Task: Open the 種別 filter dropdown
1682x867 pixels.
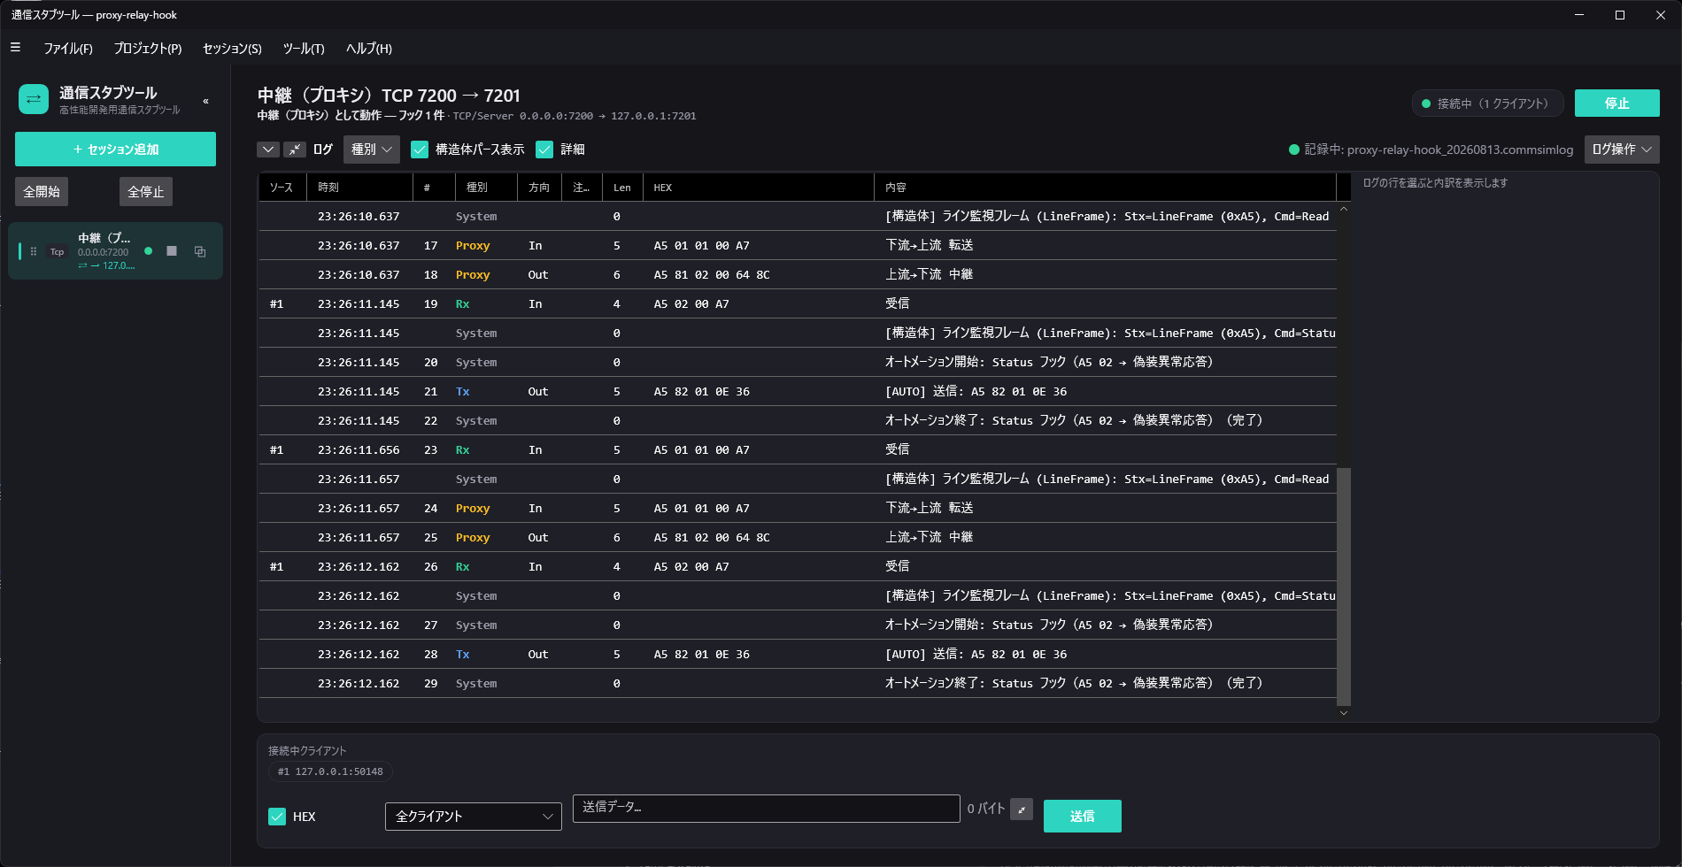Action: point(372,150)
